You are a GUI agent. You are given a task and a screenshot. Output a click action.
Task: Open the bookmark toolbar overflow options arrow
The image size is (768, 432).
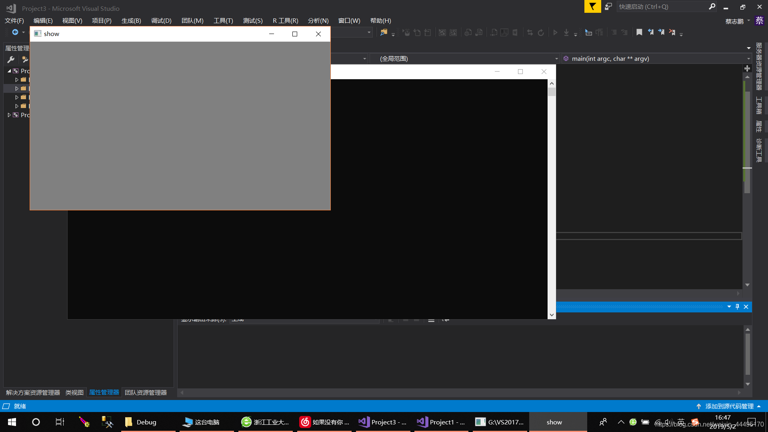[x=681, y=34]
